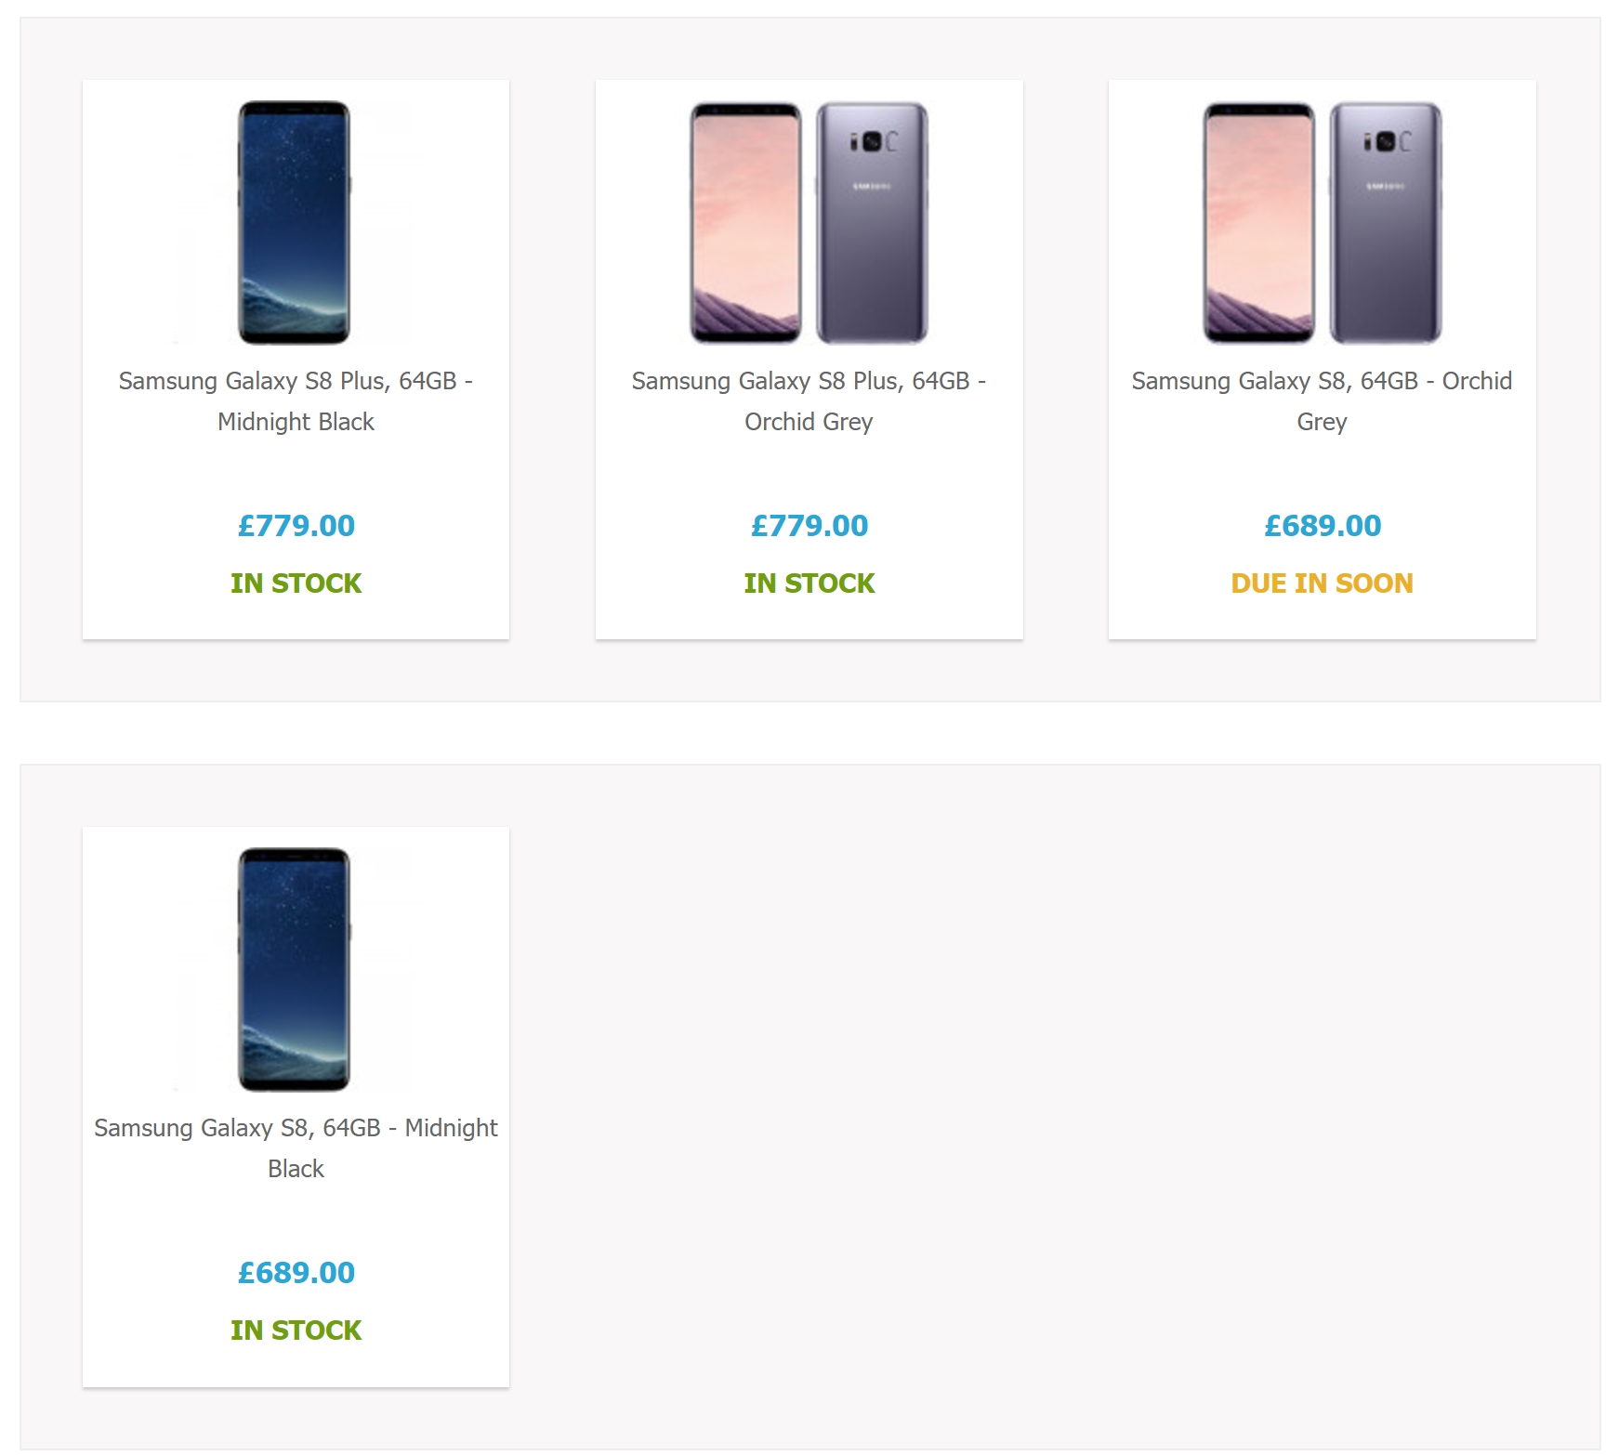1619x1455 pixels.
Task: Open Samsung Galaxy S8 Plus Midnight Black title
Action: pos(296,400)
